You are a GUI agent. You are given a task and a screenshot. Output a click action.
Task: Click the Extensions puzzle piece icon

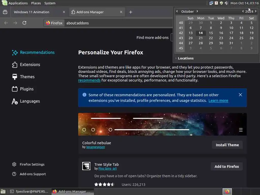click(14, 65)
